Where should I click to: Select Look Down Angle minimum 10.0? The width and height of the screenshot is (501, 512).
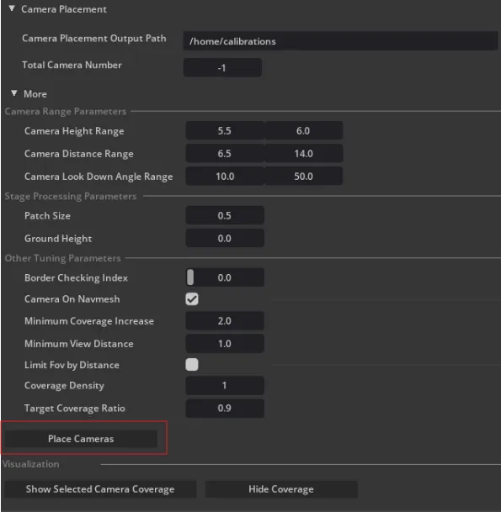pyautogui.click(x=225, y=177)
